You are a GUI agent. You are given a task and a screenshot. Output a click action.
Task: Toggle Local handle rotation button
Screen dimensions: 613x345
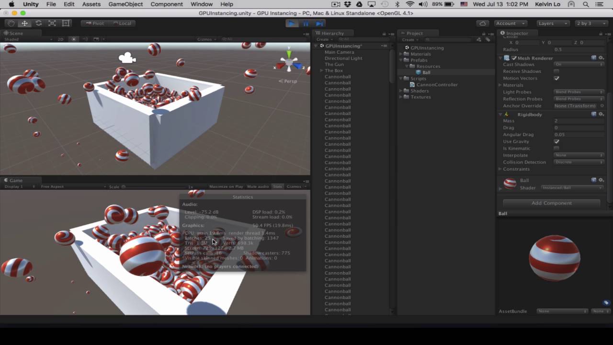point(122,23)
